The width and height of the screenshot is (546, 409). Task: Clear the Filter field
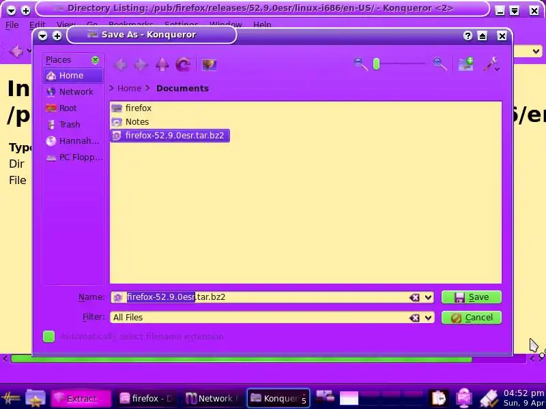[414, 318]
